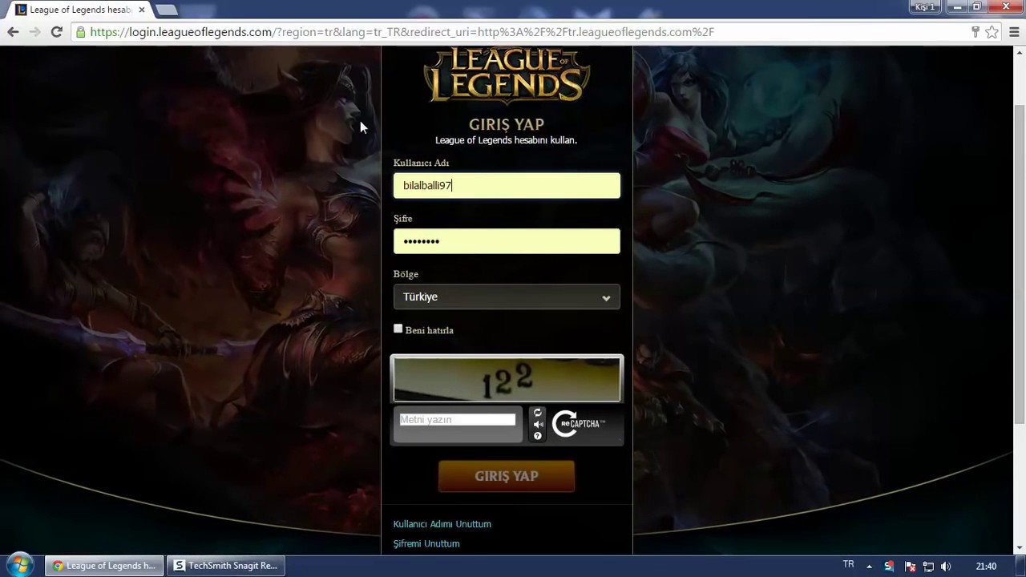The image size is (1026, 577).
Task: Switch to the audio captcha challenge
Action: [538, 425]
